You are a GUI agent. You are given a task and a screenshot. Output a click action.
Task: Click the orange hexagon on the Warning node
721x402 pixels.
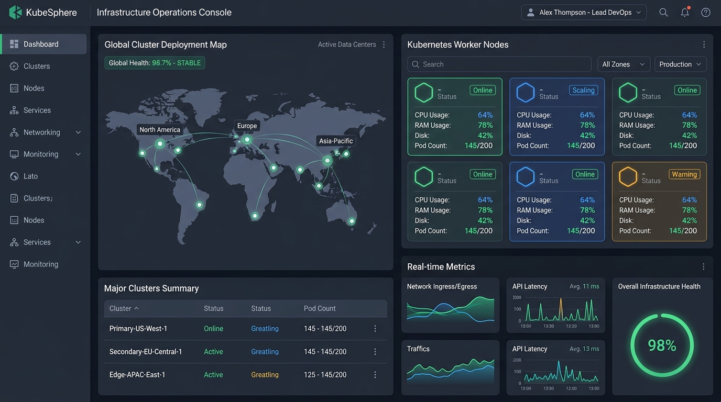click(x=628, y=177)
